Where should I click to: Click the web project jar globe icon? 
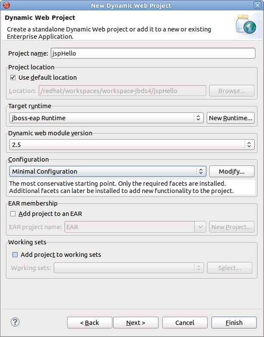pyautogui.click(x=246, y=25)
